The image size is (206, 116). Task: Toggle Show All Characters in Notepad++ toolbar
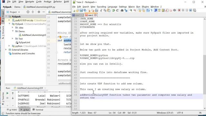[x=152, y=10]
